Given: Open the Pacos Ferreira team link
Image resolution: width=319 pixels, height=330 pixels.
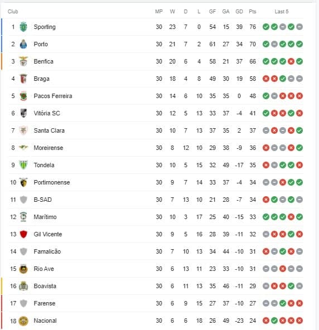Looking at the screenshot, I should 53,96.
